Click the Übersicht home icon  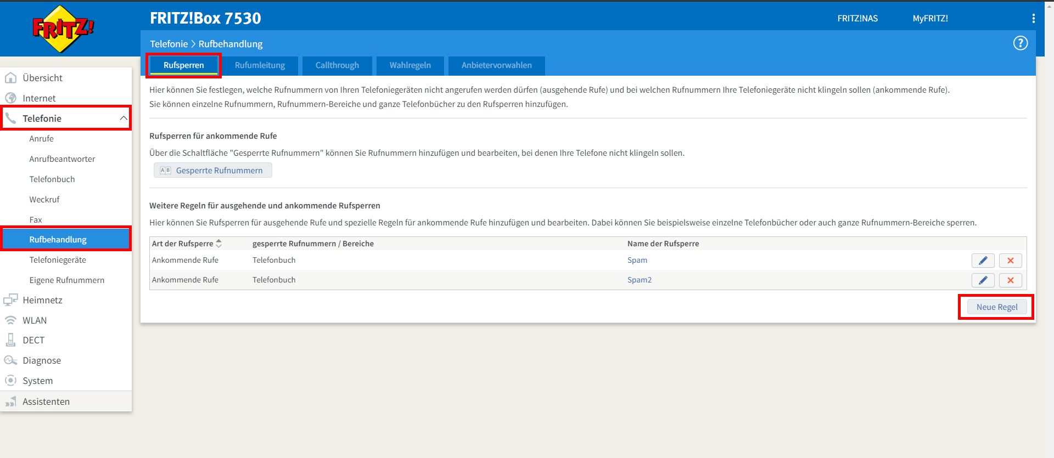[x=10, y=78]
